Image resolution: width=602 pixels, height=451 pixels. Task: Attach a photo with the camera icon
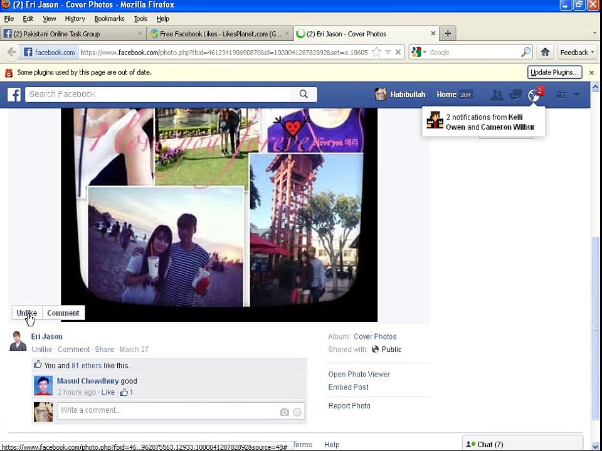click(x=285, y=412)
